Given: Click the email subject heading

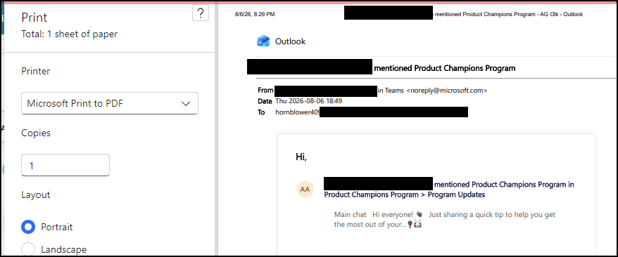Looking at the screenshot, I should 445,68.
